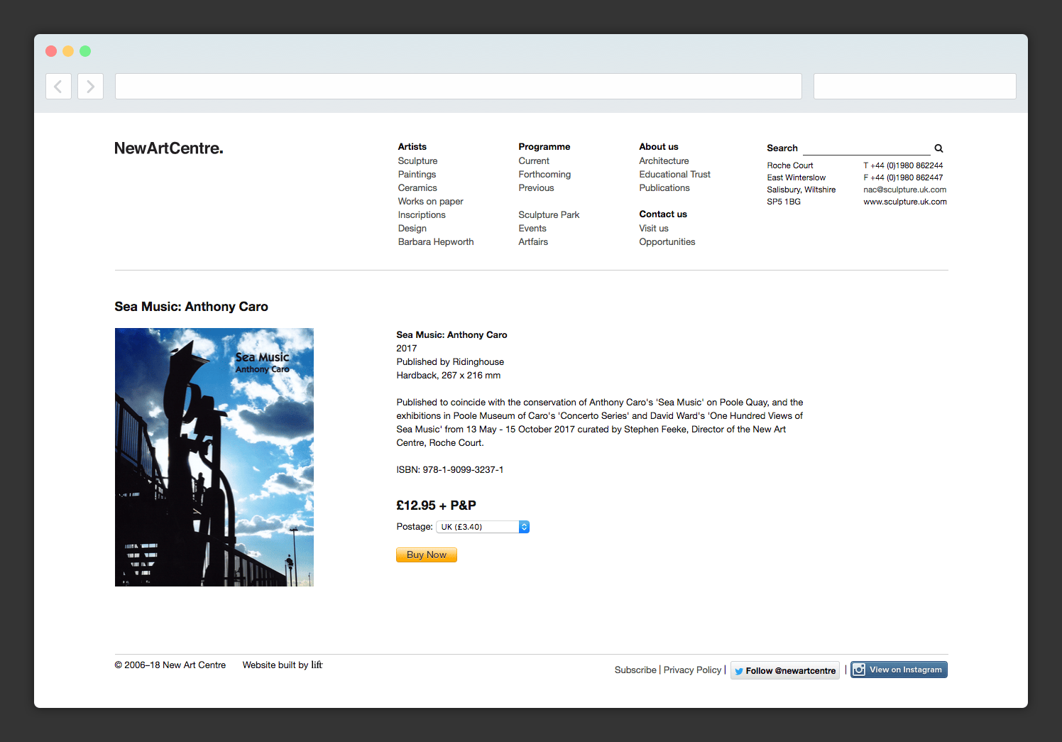Open Educational Trust page
This screenshot has height=742, width=1062.
tap(675, 174)
